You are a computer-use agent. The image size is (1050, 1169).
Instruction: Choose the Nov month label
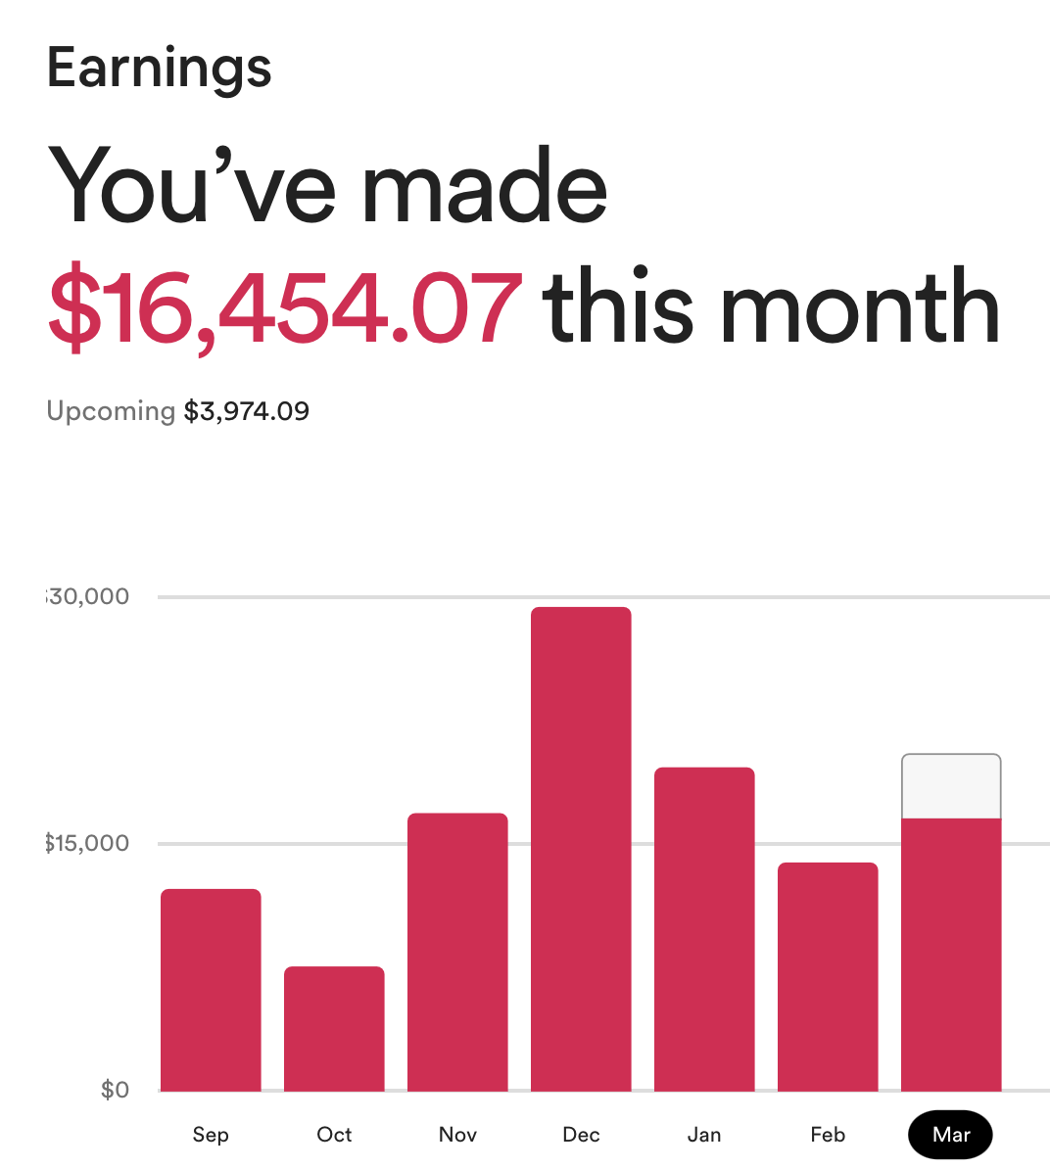pos(457,1135)
